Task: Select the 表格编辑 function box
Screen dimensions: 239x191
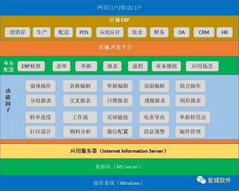Action: [80, 86]
